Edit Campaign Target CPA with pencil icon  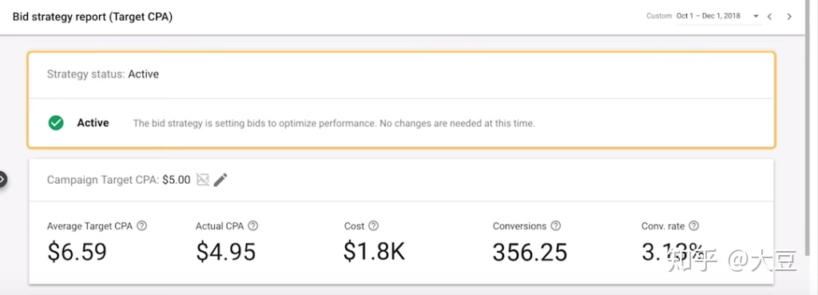coord(220,180)
